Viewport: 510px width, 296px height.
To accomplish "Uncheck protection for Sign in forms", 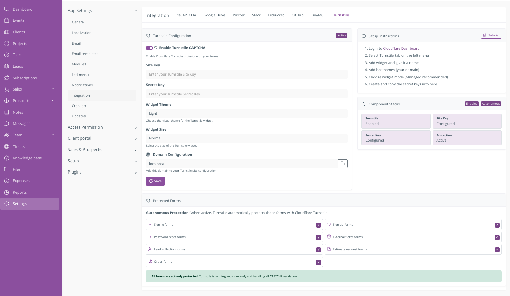I will click(x=318, y=225).
